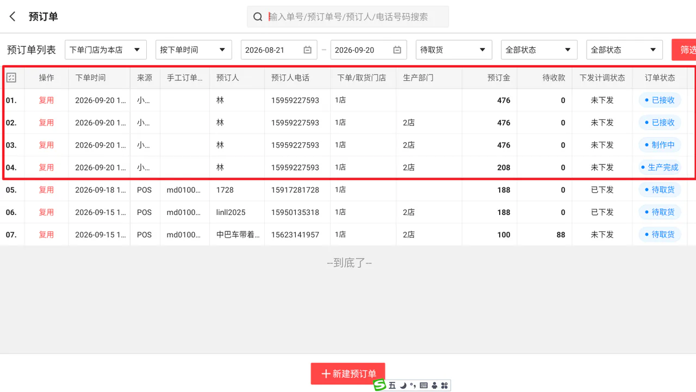Viewport: 696px width, 392px height.
Task: Expand the 待取货 filter dropdown
Action: point(454,50)
